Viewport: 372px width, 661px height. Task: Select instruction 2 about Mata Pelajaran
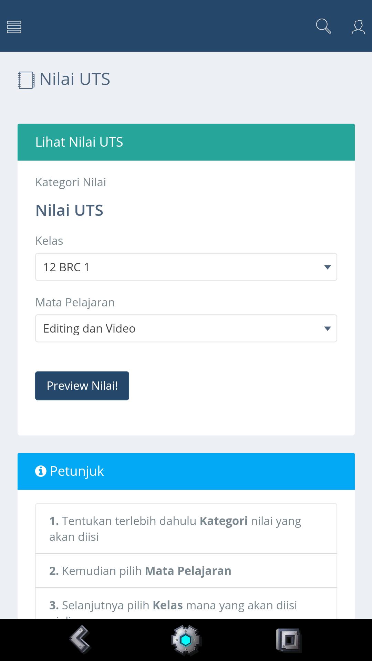[186, 571]
